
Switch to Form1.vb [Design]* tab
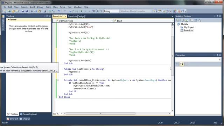(x=77, y=16)
